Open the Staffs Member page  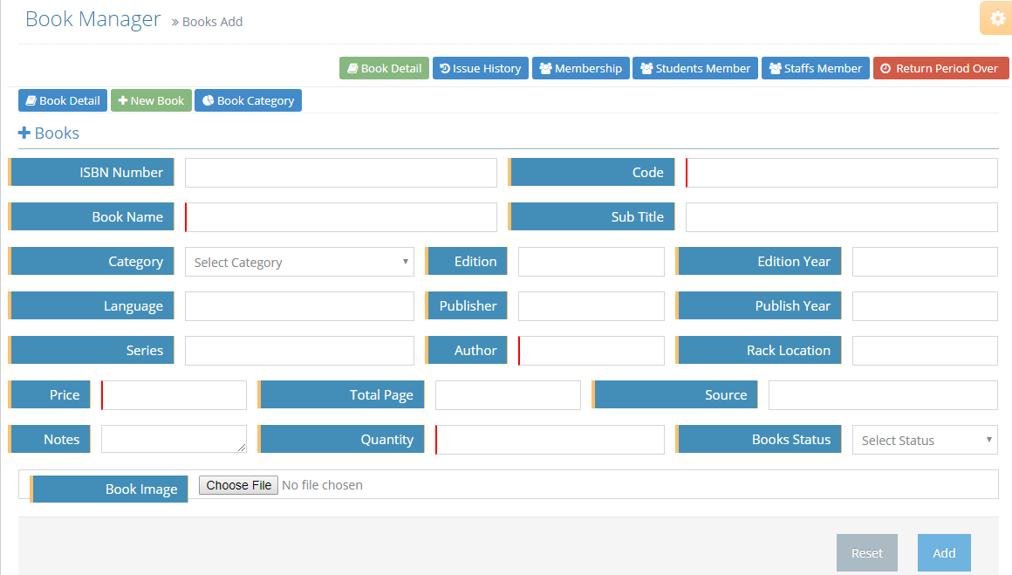[x=815, y=68]
